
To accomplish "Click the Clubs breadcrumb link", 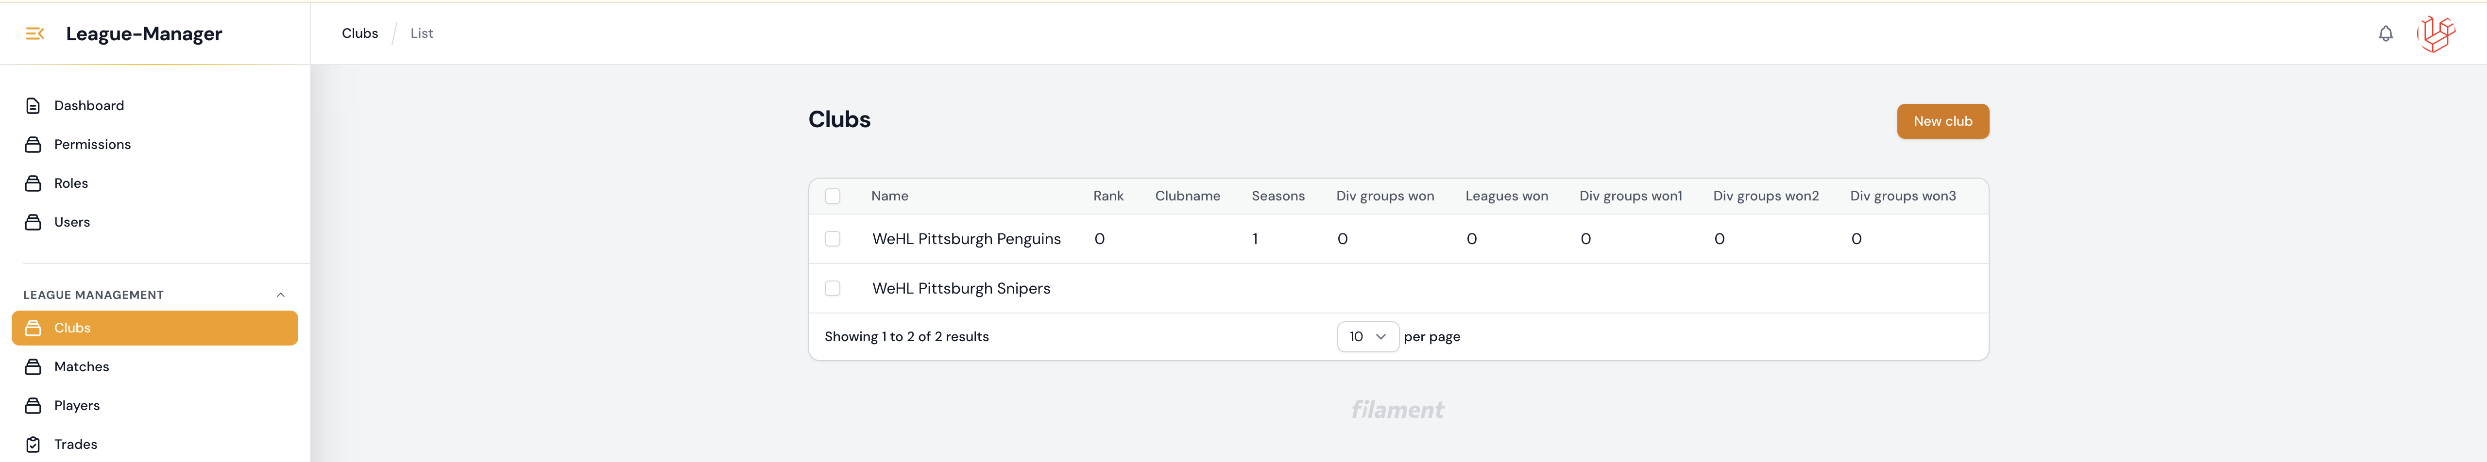I will (x=359, y=34).
